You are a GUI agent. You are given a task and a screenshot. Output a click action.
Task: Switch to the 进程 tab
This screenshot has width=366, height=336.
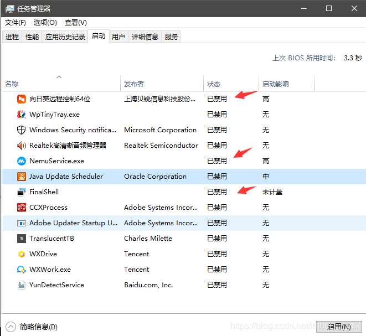point(12,37)
